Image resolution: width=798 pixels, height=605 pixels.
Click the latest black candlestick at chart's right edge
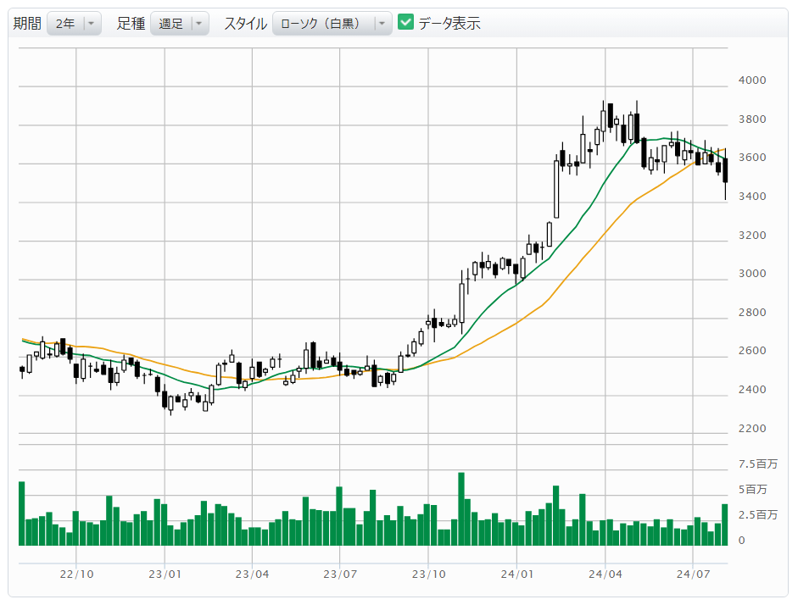(725, 170)
